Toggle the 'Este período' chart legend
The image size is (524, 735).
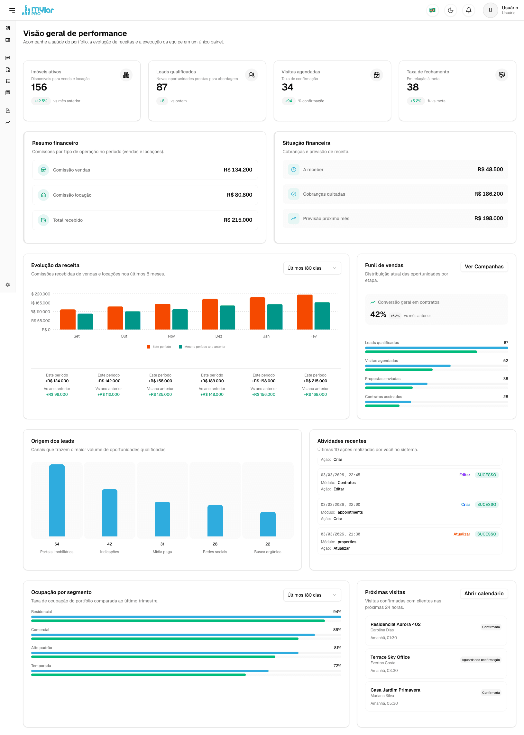[159, 347]
